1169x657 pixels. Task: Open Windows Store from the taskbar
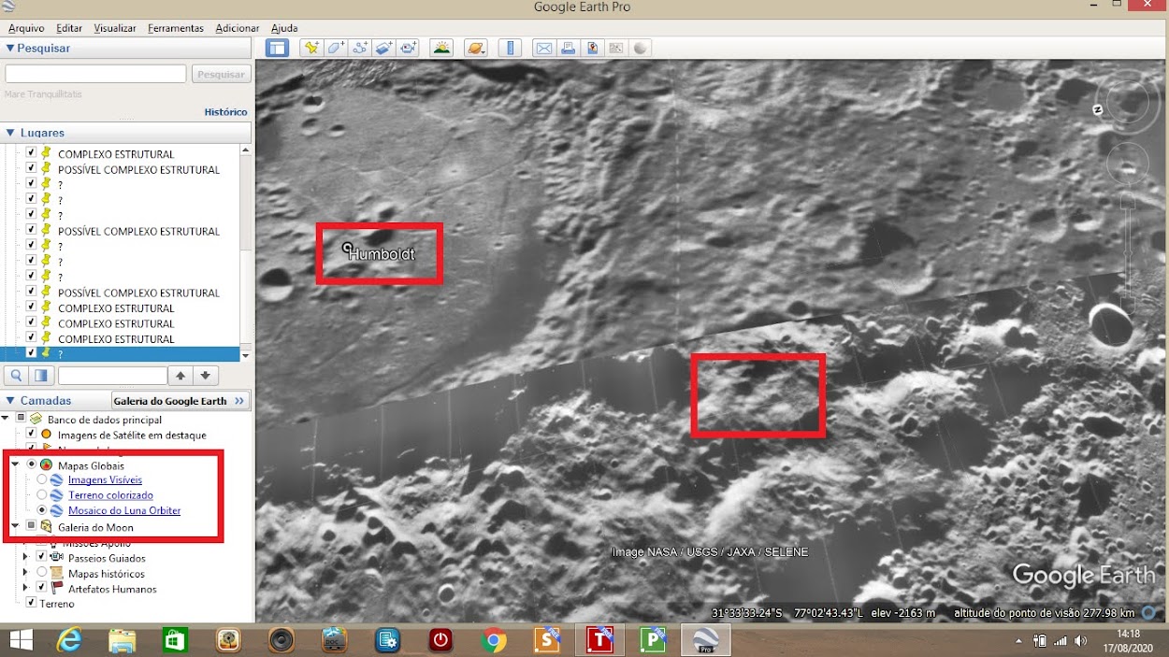(x=176, y=640)
